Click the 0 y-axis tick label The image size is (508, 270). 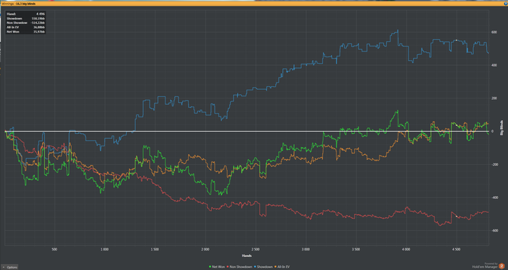pyautogui.click(x=493, y=132)
